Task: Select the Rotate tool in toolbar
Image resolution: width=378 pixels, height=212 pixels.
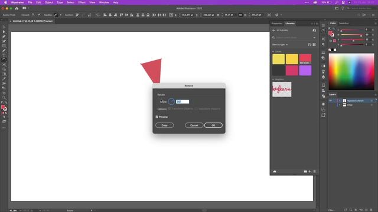Action: coord(4,60)
